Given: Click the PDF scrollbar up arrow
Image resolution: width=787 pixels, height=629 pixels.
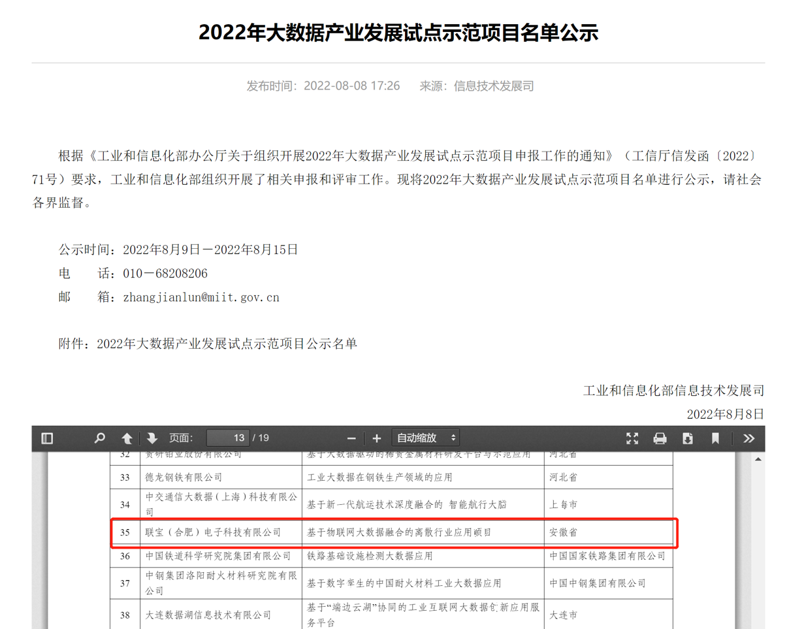Looking at the screenshot, I should click(758, 459).
